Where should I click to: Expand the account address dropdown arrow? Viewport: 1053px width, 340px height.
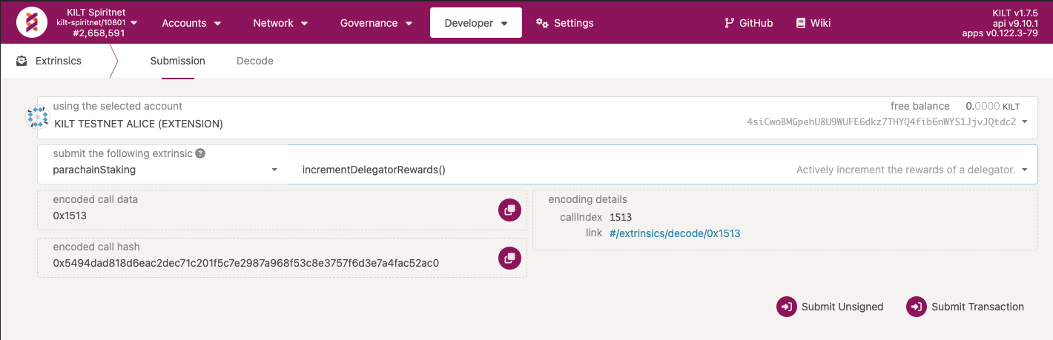click(x=1025, y=121)
